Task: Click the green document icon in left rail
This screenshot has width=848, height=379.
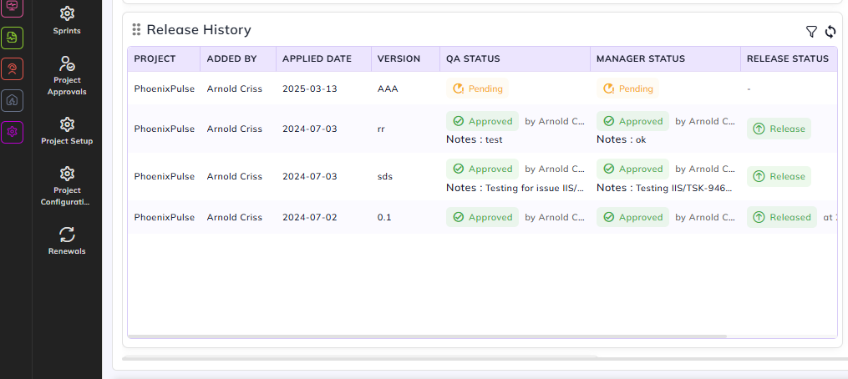Action: pyautogui.click(x=13, y=38)
